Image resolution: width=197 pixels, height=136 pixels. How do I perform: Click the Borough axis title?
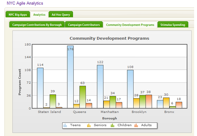coord(110,118)
